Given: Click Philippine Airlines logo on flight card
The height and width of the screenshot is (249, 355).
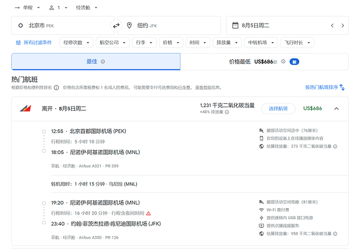Looking at the screenshot, I should (x=25, y=109).
